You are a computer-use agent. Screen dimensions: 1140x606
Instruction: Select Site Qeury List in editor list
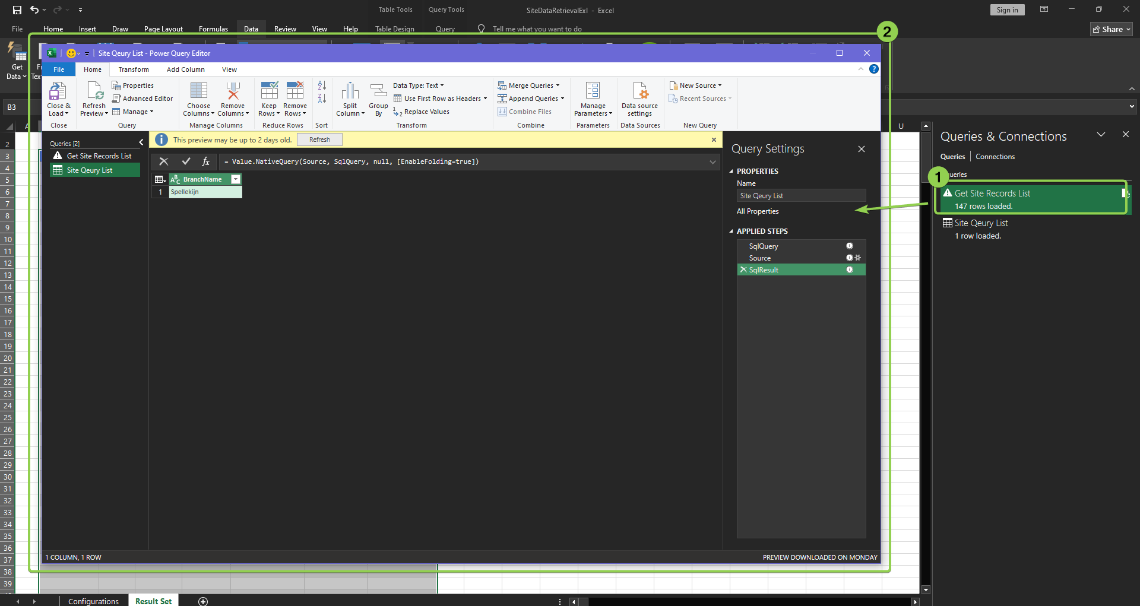coord(95,170)
